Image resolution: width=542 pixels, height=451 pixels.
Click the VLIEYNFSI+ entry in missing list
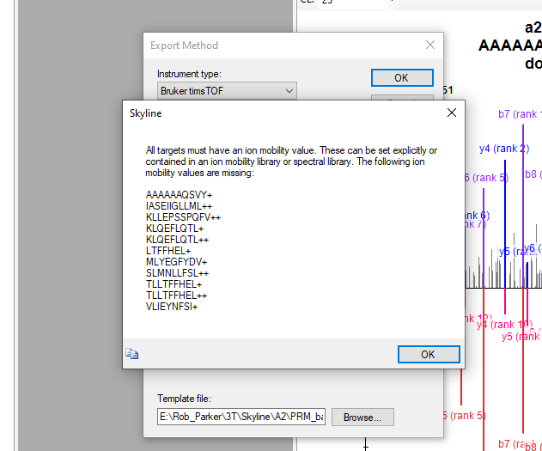(172, 307)
